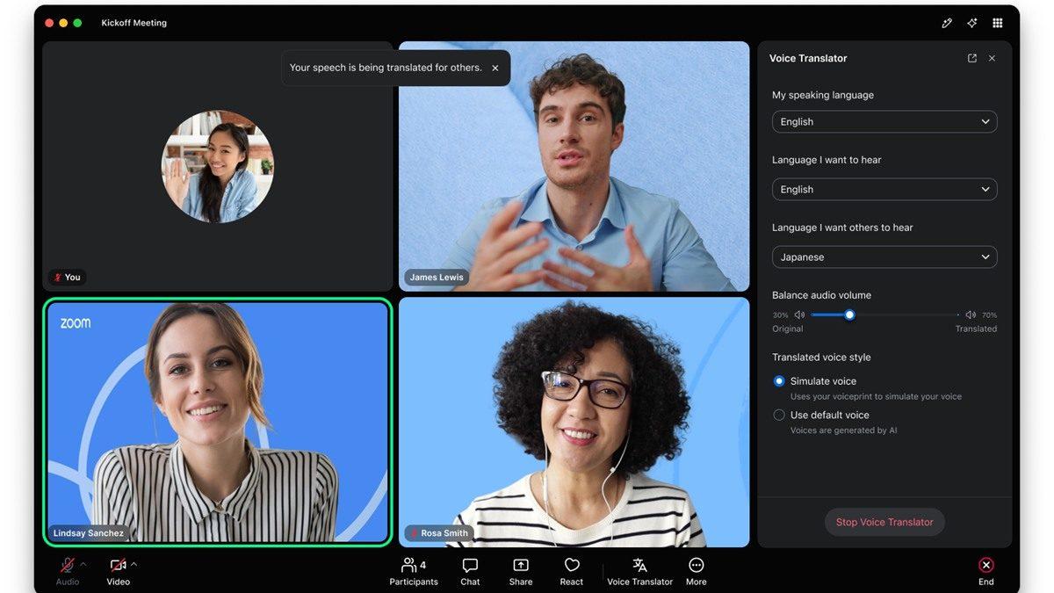Click the "Voice Translator" panel heading
This screenshot has height=593, width=1054.
[808, 58]
